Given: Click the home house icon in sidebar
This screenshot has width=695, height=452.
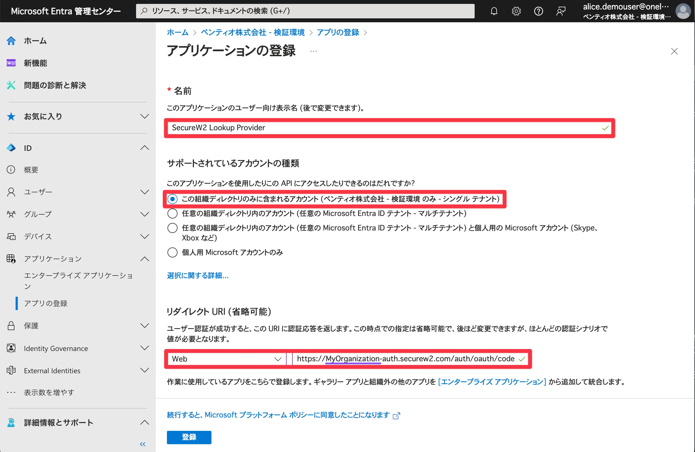Looking at the screenshot, I should coord(11,41).
